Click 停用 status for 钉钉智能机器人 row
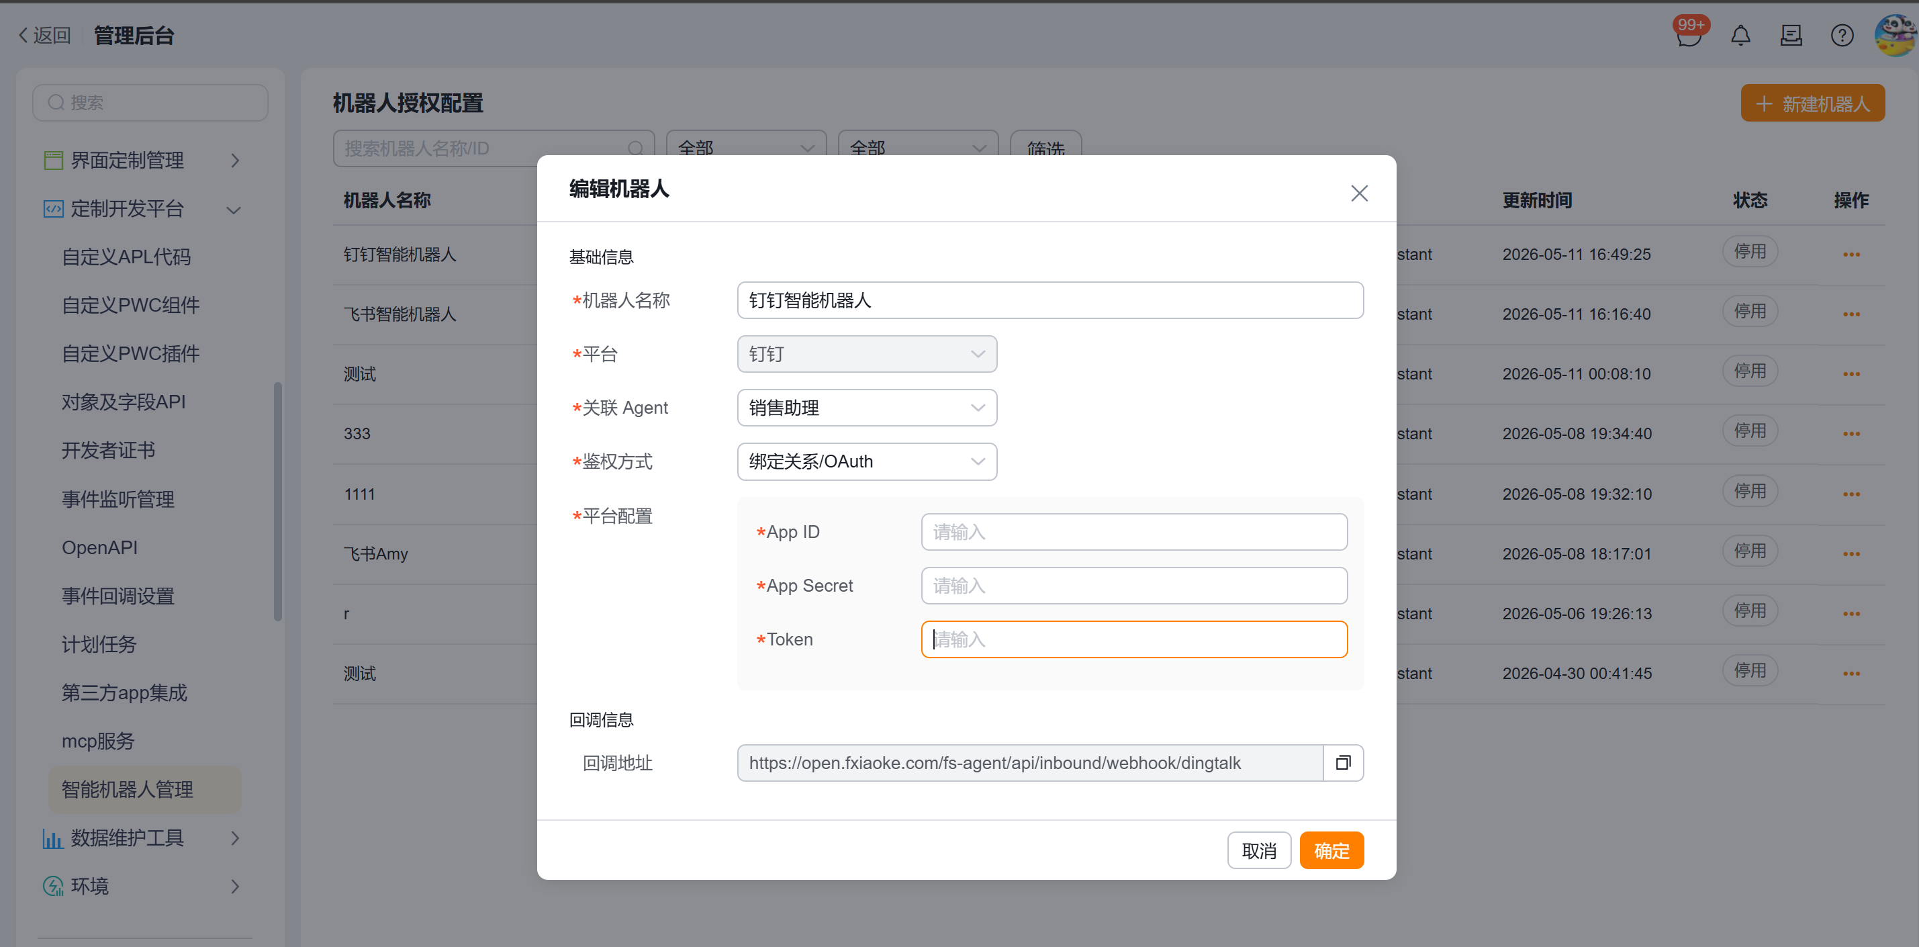Screen dimensions: 1919x947 coord(1749,252)
